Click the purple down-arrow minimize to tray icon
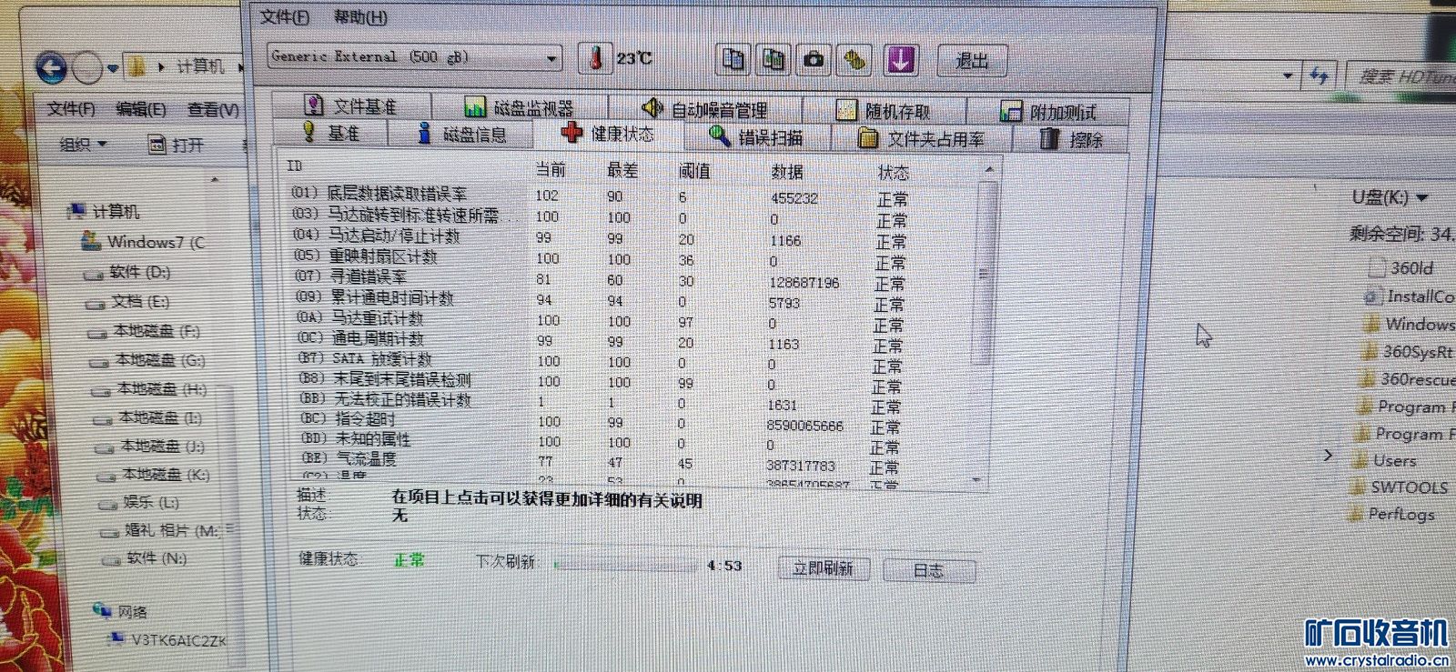 click(900, 61)
